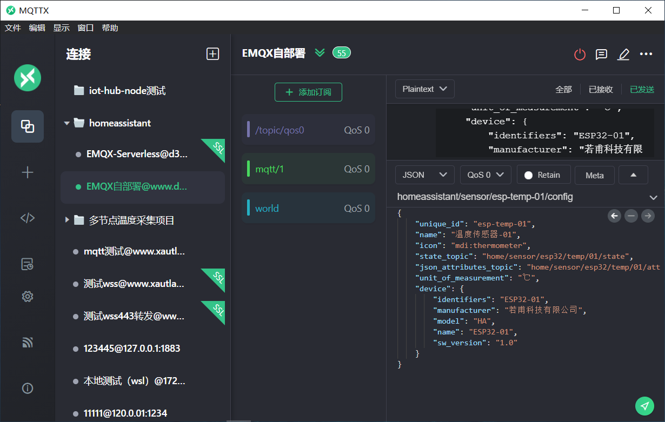Viewport: 665px width, 422px height.
Task: Click the green send message button
Action: coord(644,406)
